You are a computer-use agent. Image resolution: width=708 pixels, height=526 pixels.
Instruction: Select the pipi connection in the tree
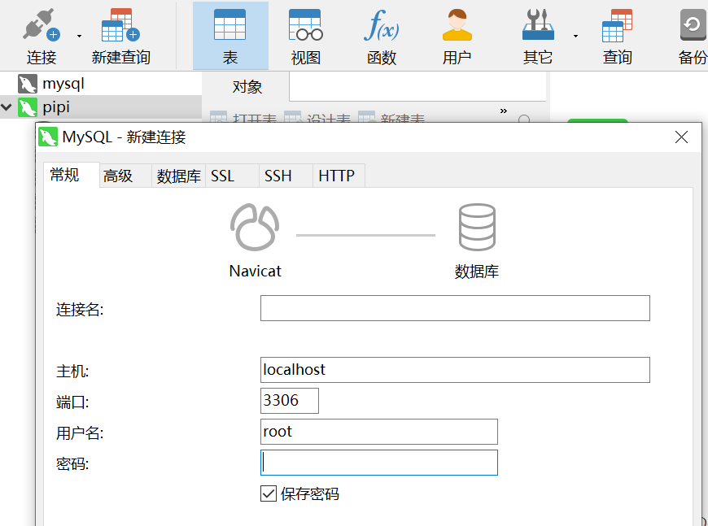56,107
